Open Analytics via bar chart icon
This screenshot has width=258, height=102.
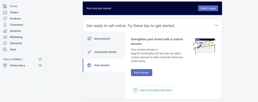(x=5, y=31)
